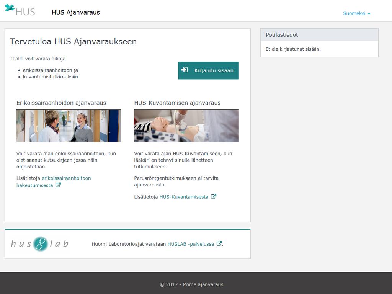Click the 'erikoissairaanhoitoon ja' bullet item
This screenshot has width=392, height=294.
point(51,70)
